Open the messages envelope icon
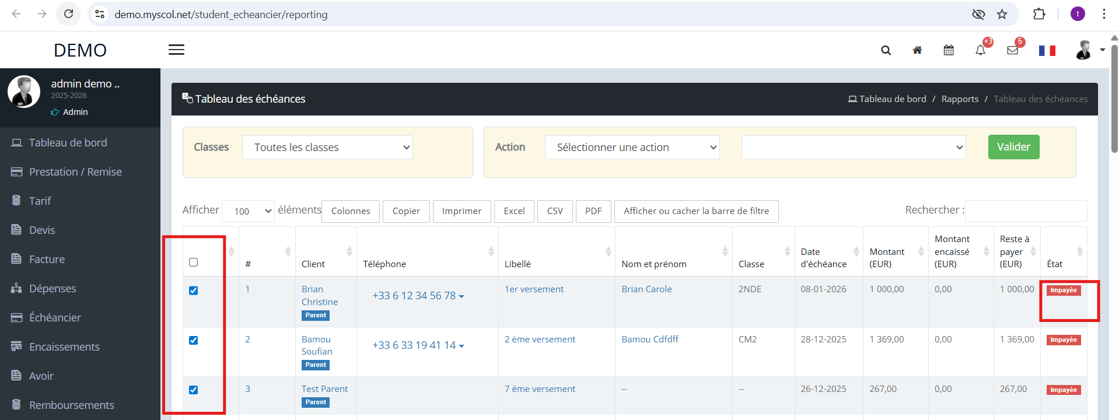The width and height of the screenshot is (1119, 420). tap(1012, 50)
